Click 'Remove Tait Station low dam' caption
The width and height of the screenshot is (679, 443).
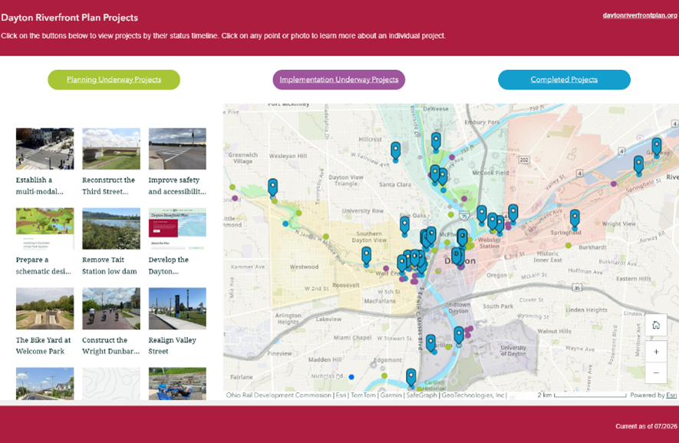[110, 266]
